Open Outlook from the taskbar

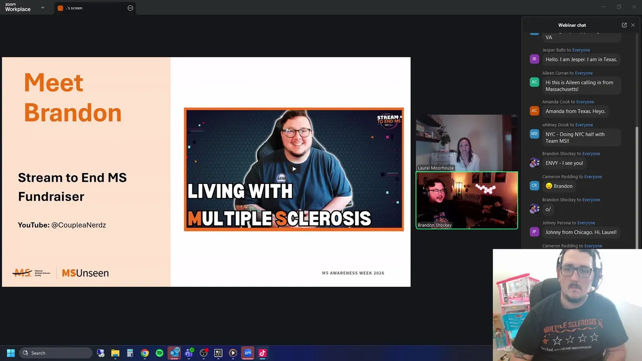coord(174,353)
